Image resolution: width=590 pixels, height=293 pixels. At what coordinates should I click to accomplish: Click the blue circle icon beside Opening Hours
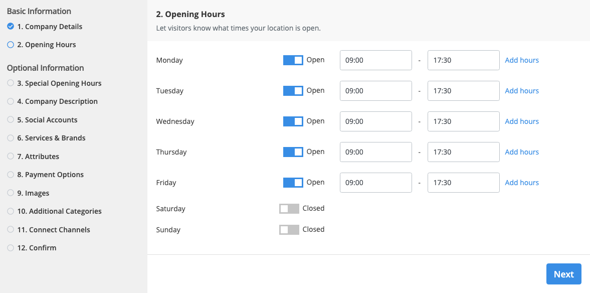(11, 45)
